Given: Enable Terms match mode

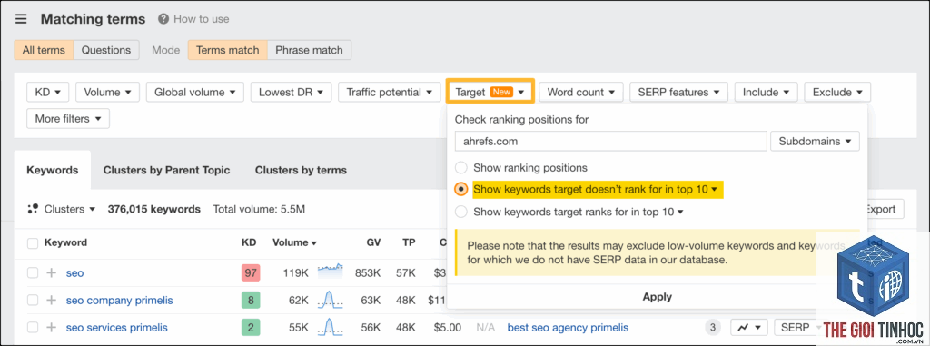Looking at the screenshot, I should click(x=228, y=50).
